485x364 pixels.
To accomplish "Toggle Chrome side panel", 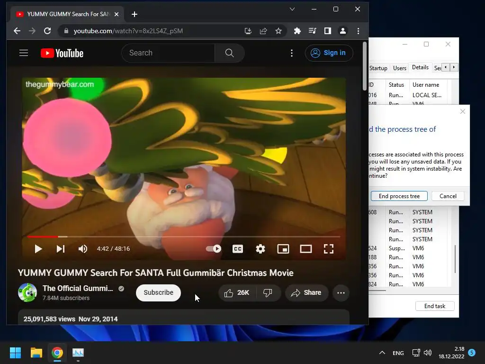I will point(328,31).
